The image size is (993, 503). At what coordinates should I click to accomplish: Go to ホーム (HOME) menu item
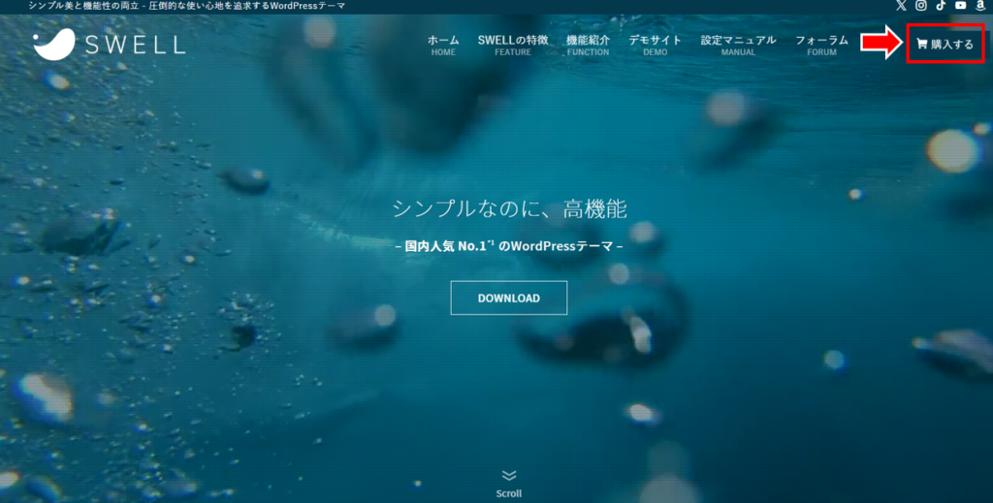coord(443,45)
